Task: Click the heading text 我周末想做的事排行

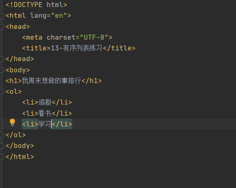Action: tap(52, 81)
